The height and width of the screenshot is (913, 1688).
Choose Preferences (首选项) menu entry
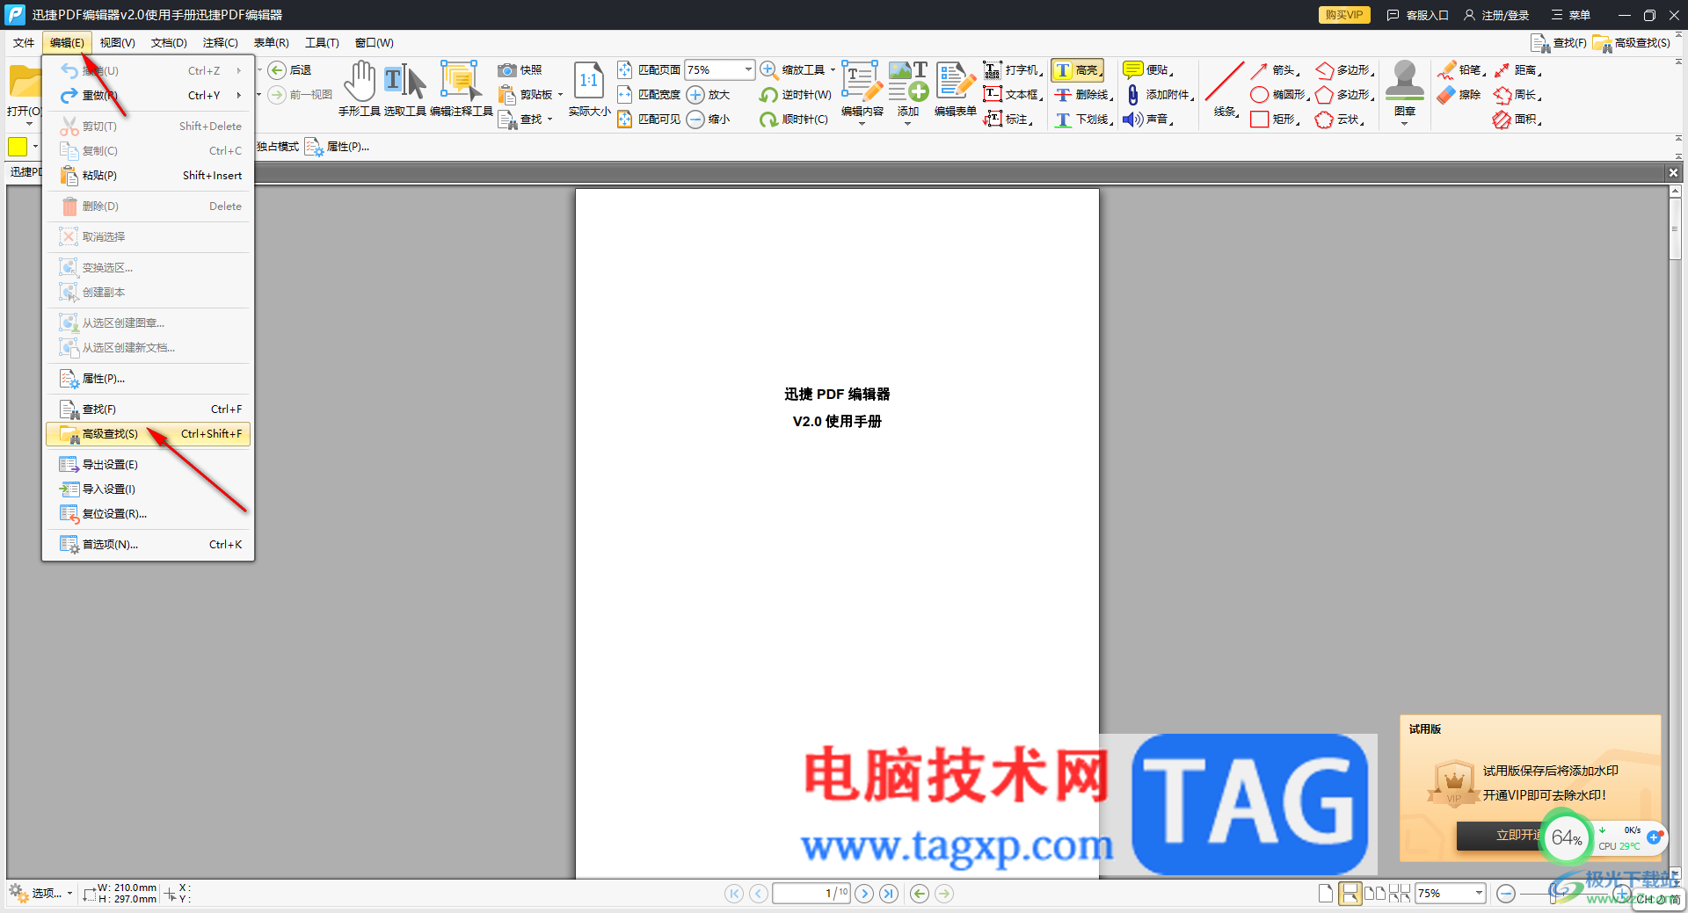point(148,545)
